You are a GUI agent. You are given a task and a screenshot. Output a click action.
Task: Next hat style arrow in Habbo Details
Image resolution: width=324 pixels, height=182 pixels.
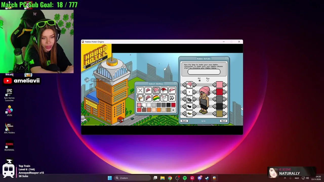195,85
